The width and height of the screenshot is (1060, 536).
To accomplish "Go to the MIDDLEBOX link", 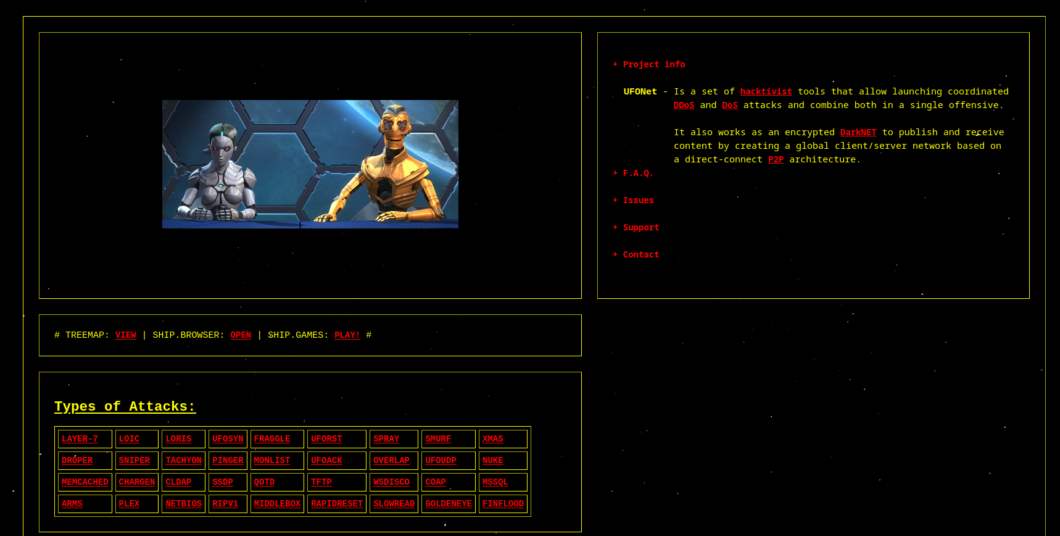I will (x=277, y=504).
